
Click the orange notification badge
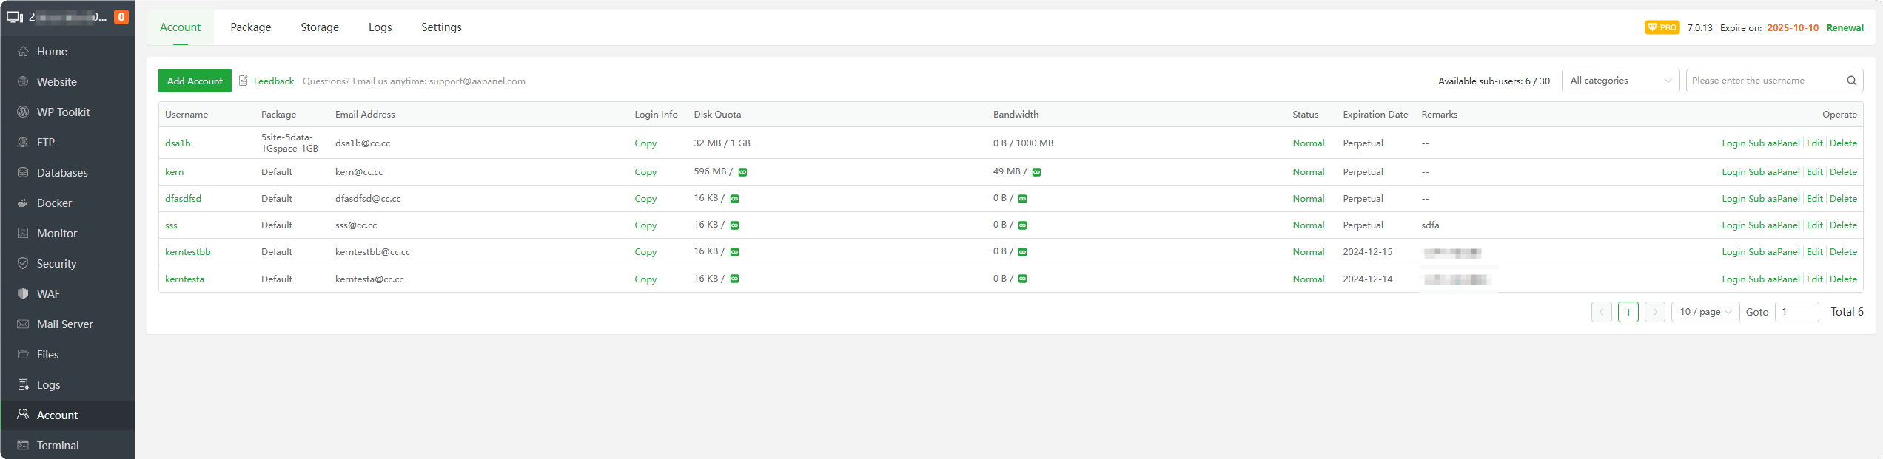[x=121, y=17]
